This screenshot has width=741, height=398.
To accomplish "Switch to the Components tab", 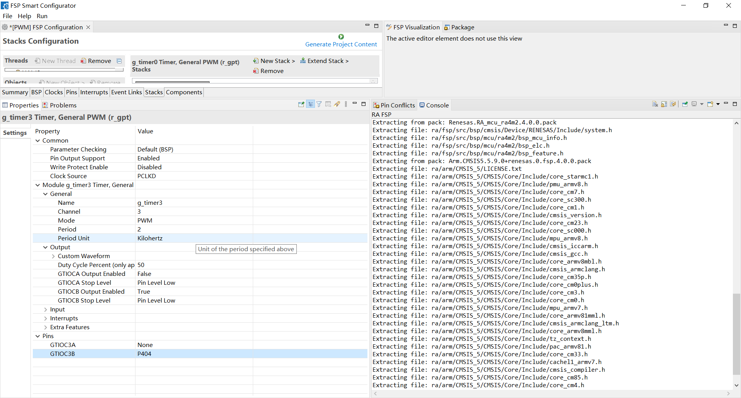I will (184, 92).
